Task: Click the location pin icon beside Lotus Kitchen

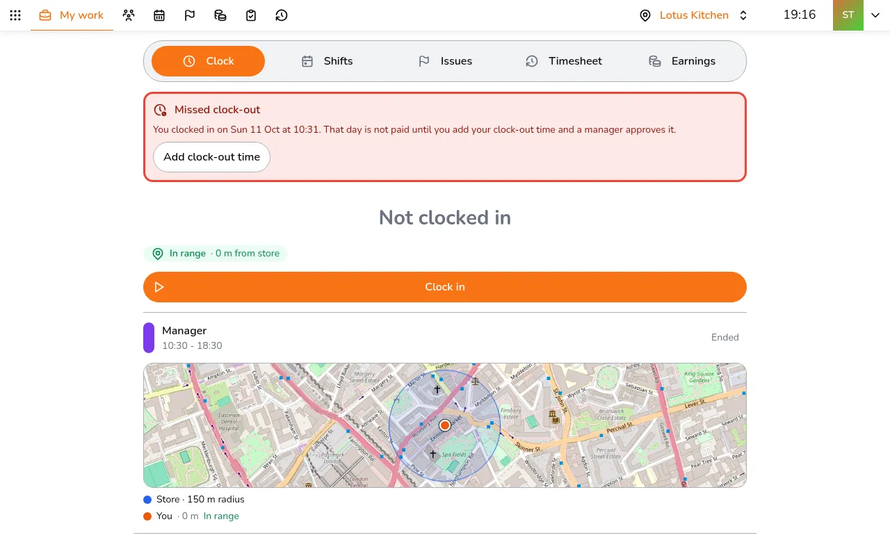Action: [x=645, y=15]
